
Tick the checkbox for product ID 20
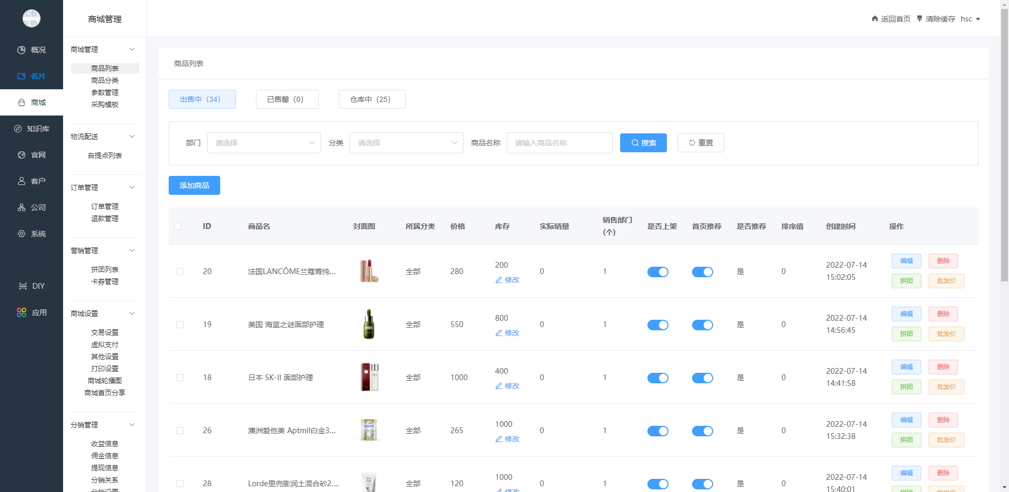(x=180, y=271)
